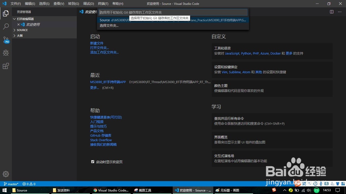346x194 pixels.
Task: Click the taskbar clock 14:53
Action: [x=327, y=190]
